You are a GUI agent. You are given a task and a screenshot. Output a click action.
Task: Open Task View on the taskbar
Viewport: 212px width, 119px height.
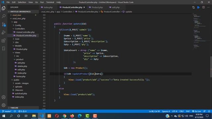[26, 116]
